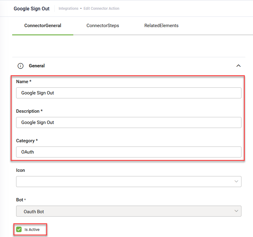Select the ConnectorGeneral tab
The width and height of the screenshot is (253, 237).
pos(43,26)
